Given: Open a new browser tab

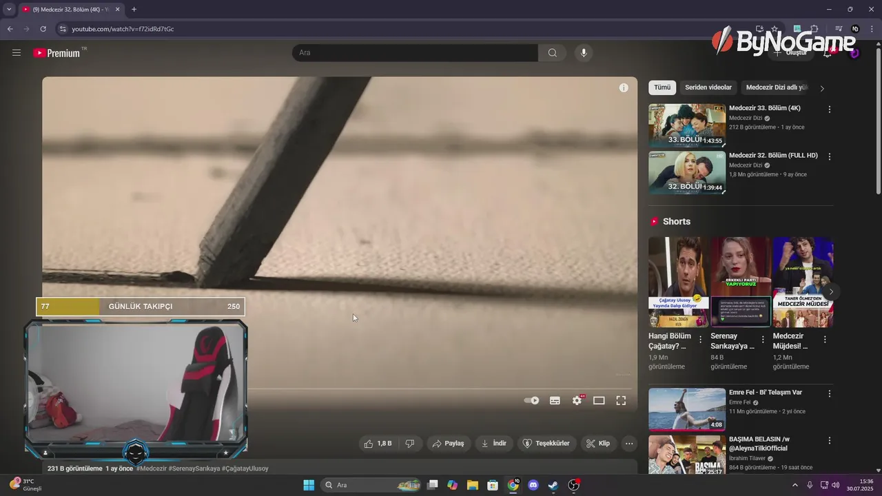Looking at the screenshot, I should point(134,10).
